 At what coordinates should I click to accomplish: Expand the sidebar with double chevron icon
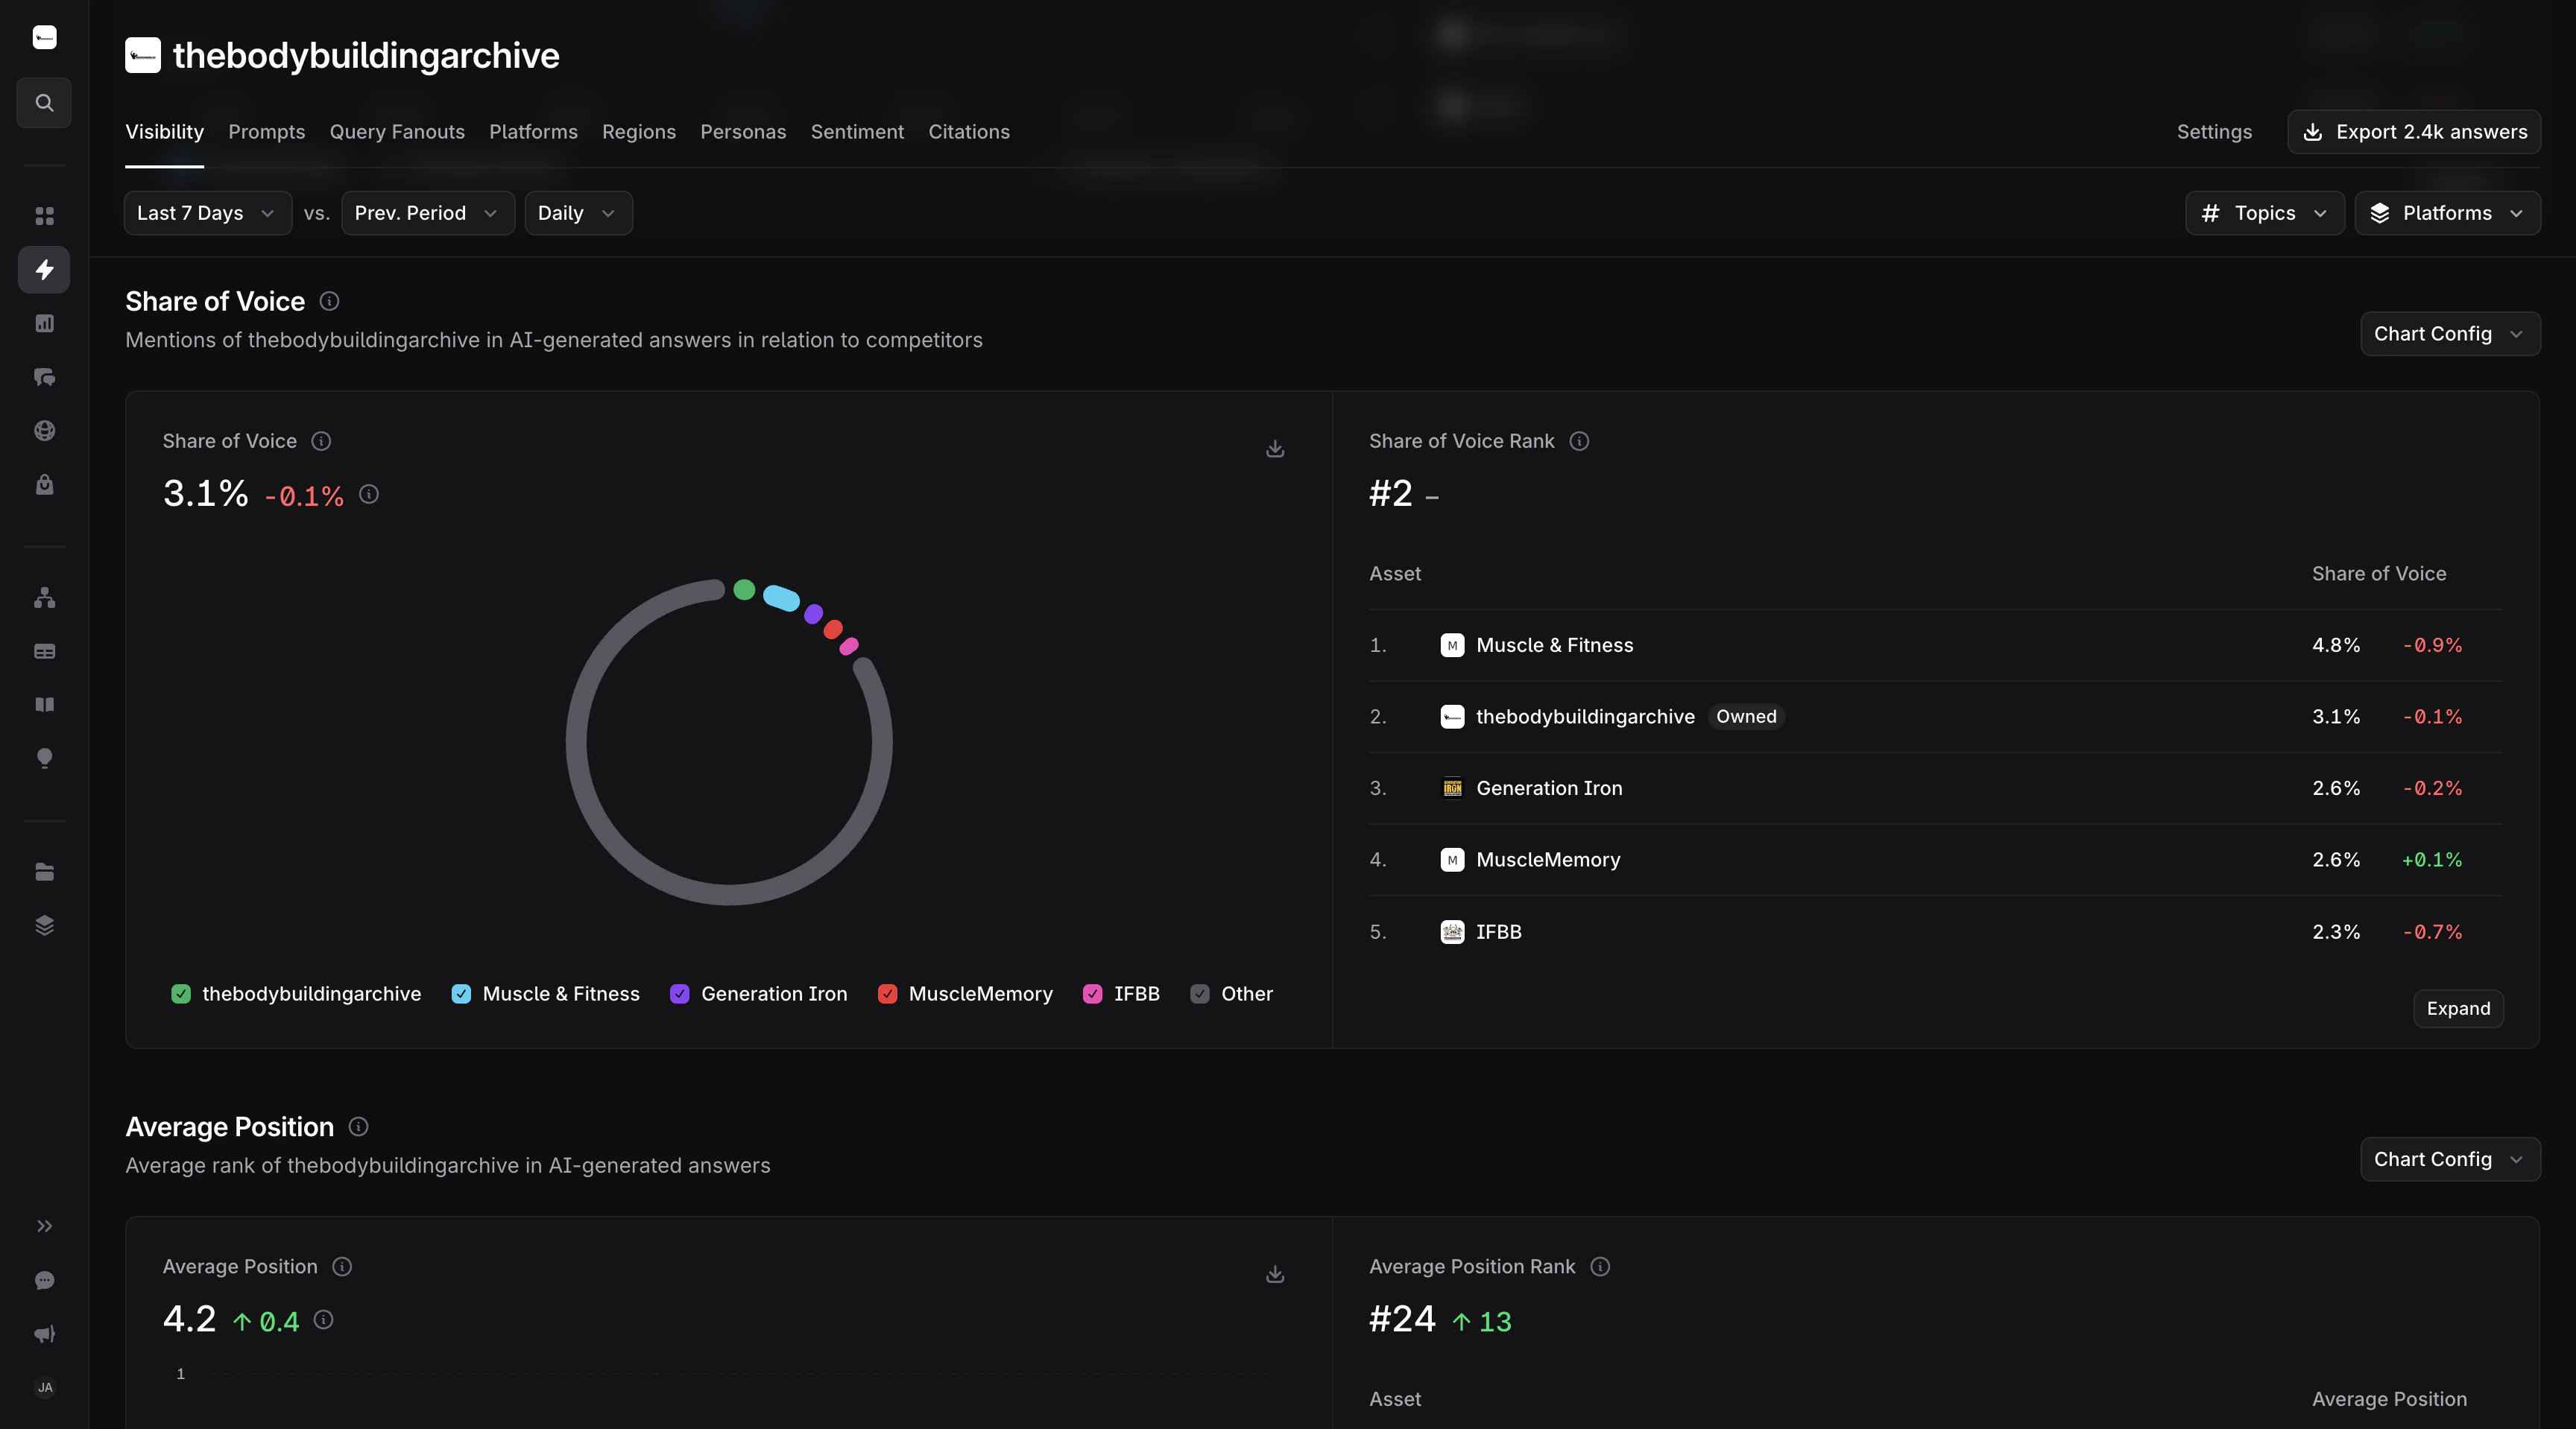[44, 1226]
